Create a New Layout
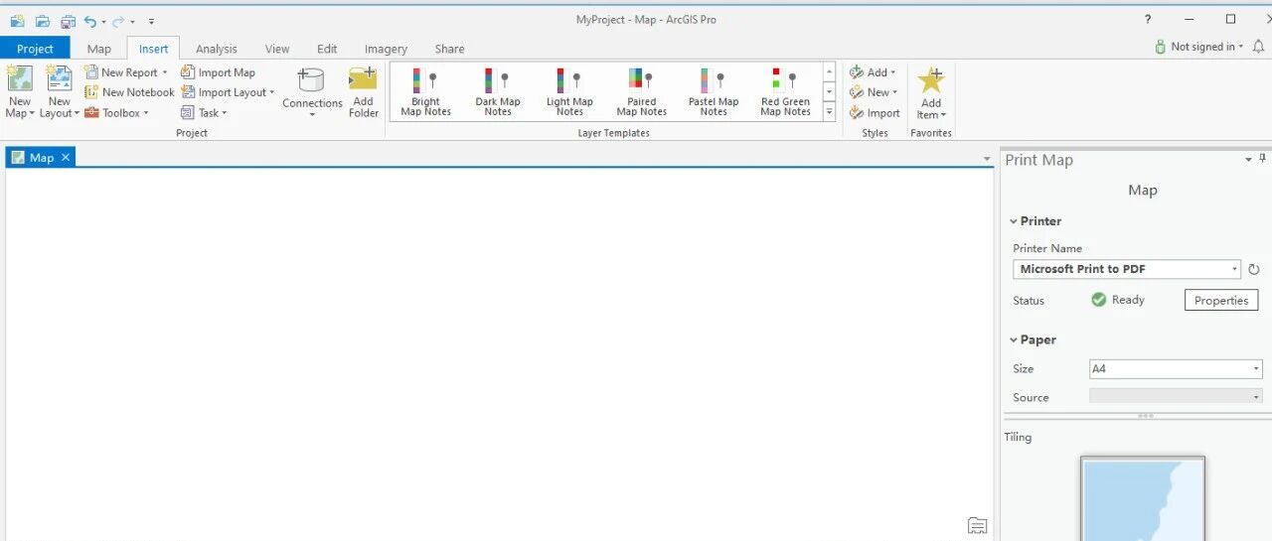This screenshot has height=541, width=1272. click(60, 91)
